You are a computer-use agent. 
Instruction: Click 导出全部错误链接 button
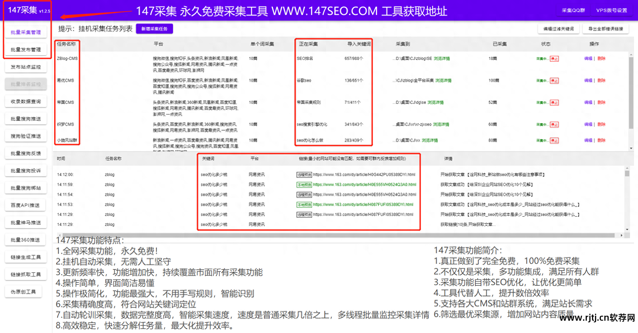tap(605, 29)
